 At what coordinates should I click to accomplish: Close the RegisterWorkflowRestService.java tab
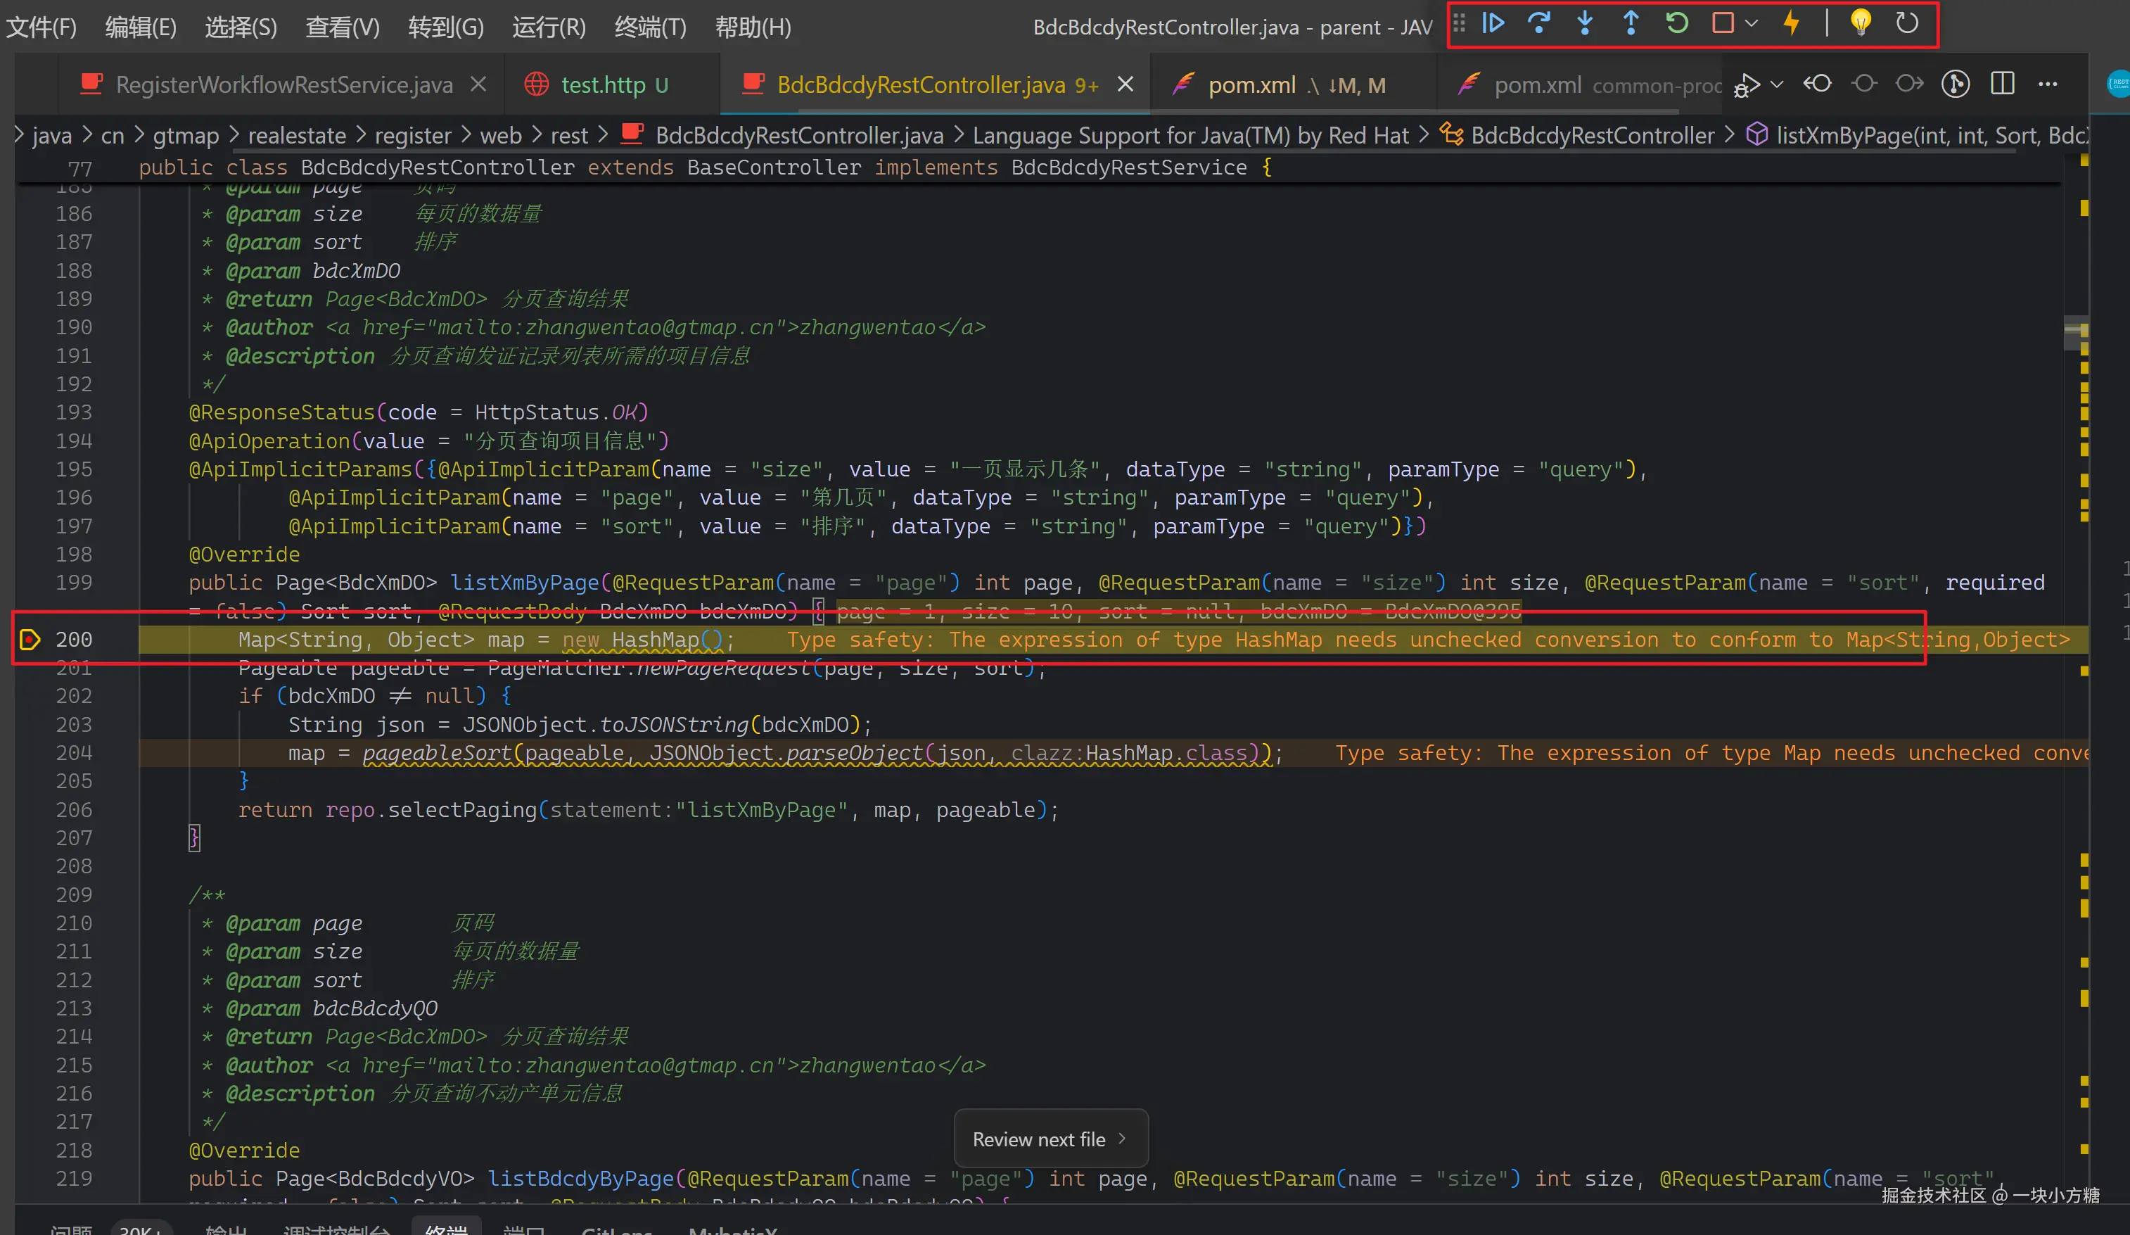click(478, 84)
